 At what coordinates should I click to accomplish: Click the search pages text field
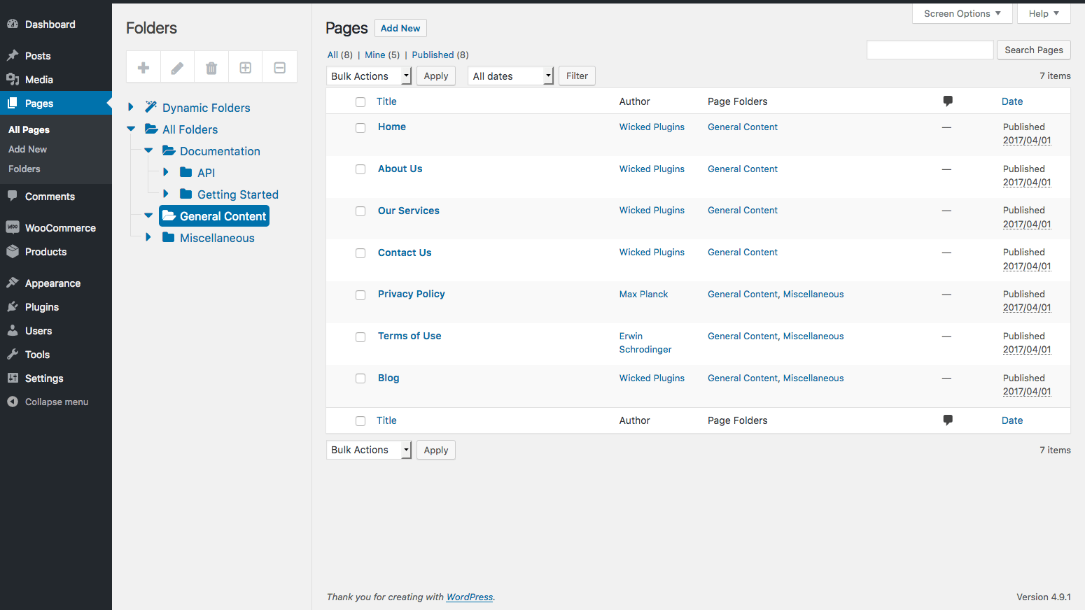[930, 50]
